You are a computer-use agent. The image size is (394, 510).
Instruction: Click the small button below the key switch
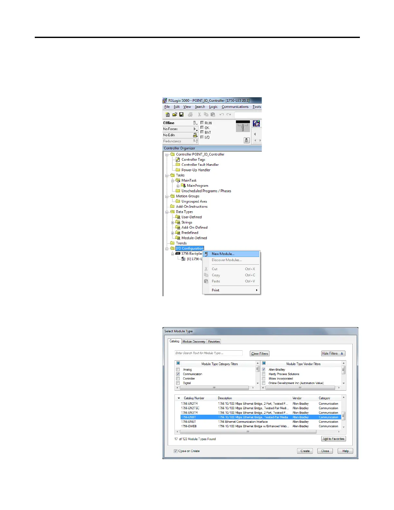pos(247,140)
